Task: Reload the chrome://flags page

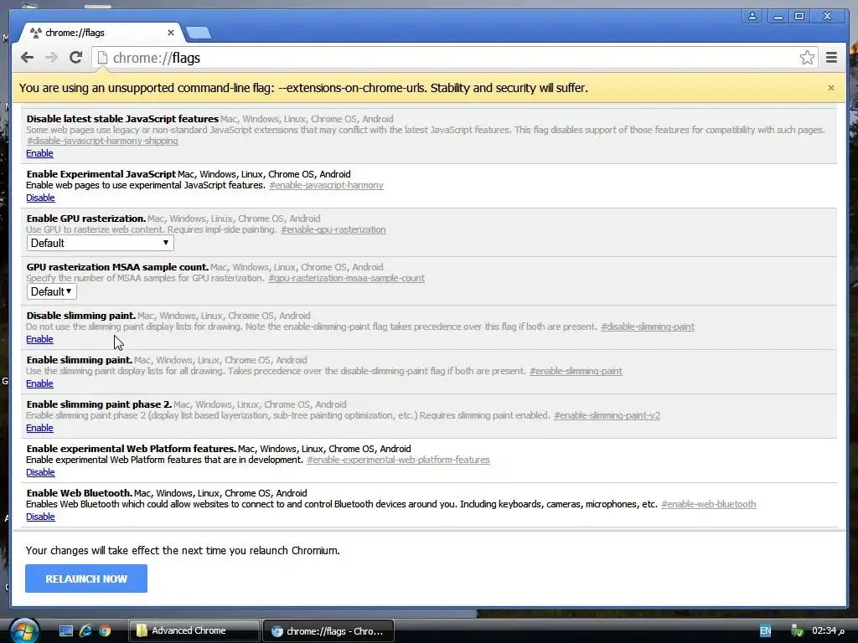Action: 76,58
